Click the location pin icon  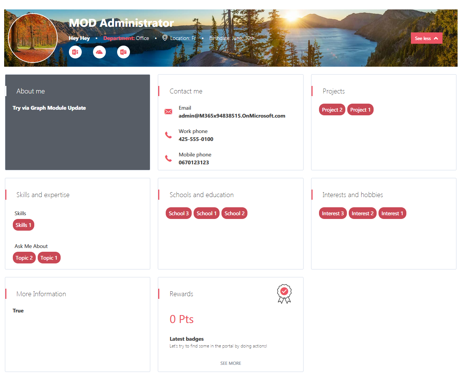(165, 38)
